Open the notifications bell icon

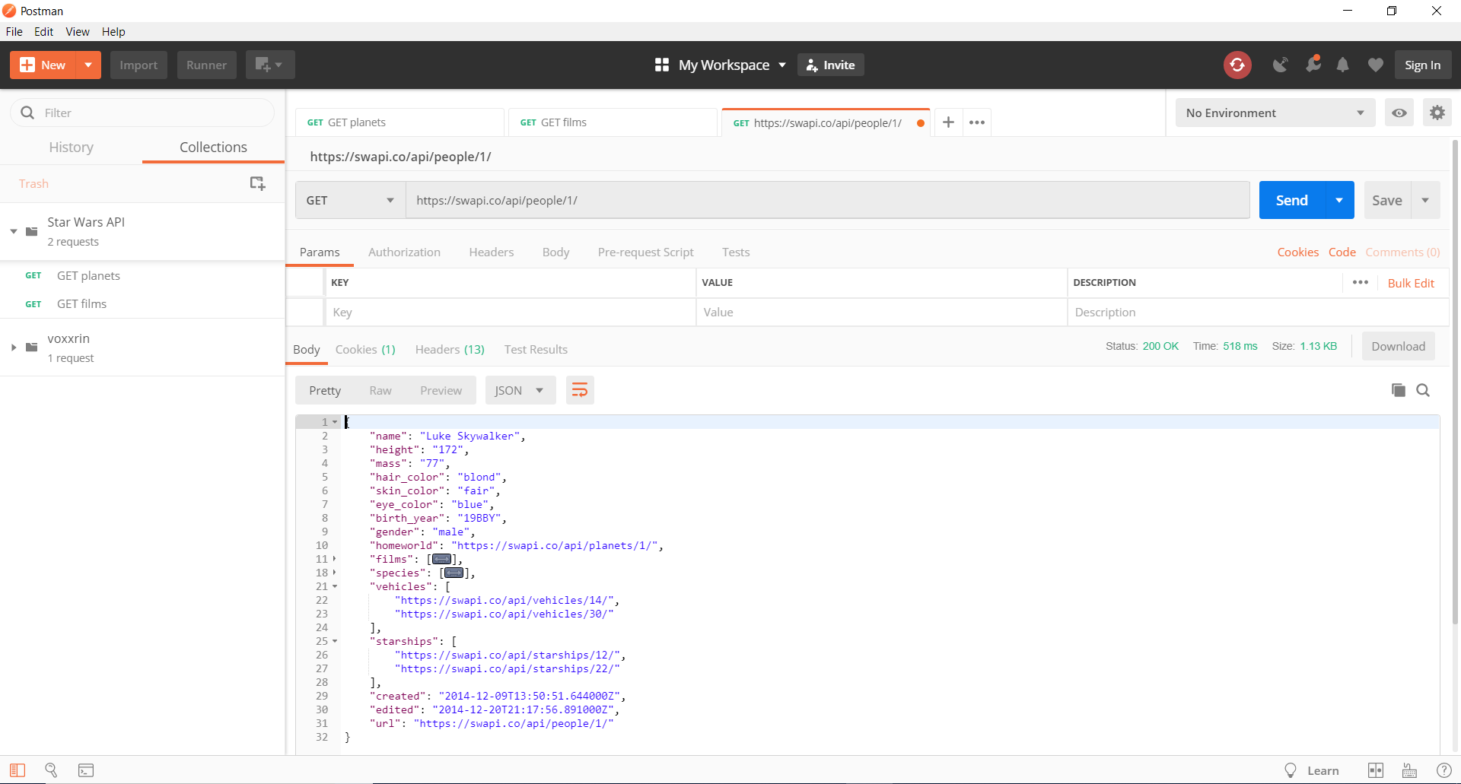[x=1343, y=65]
